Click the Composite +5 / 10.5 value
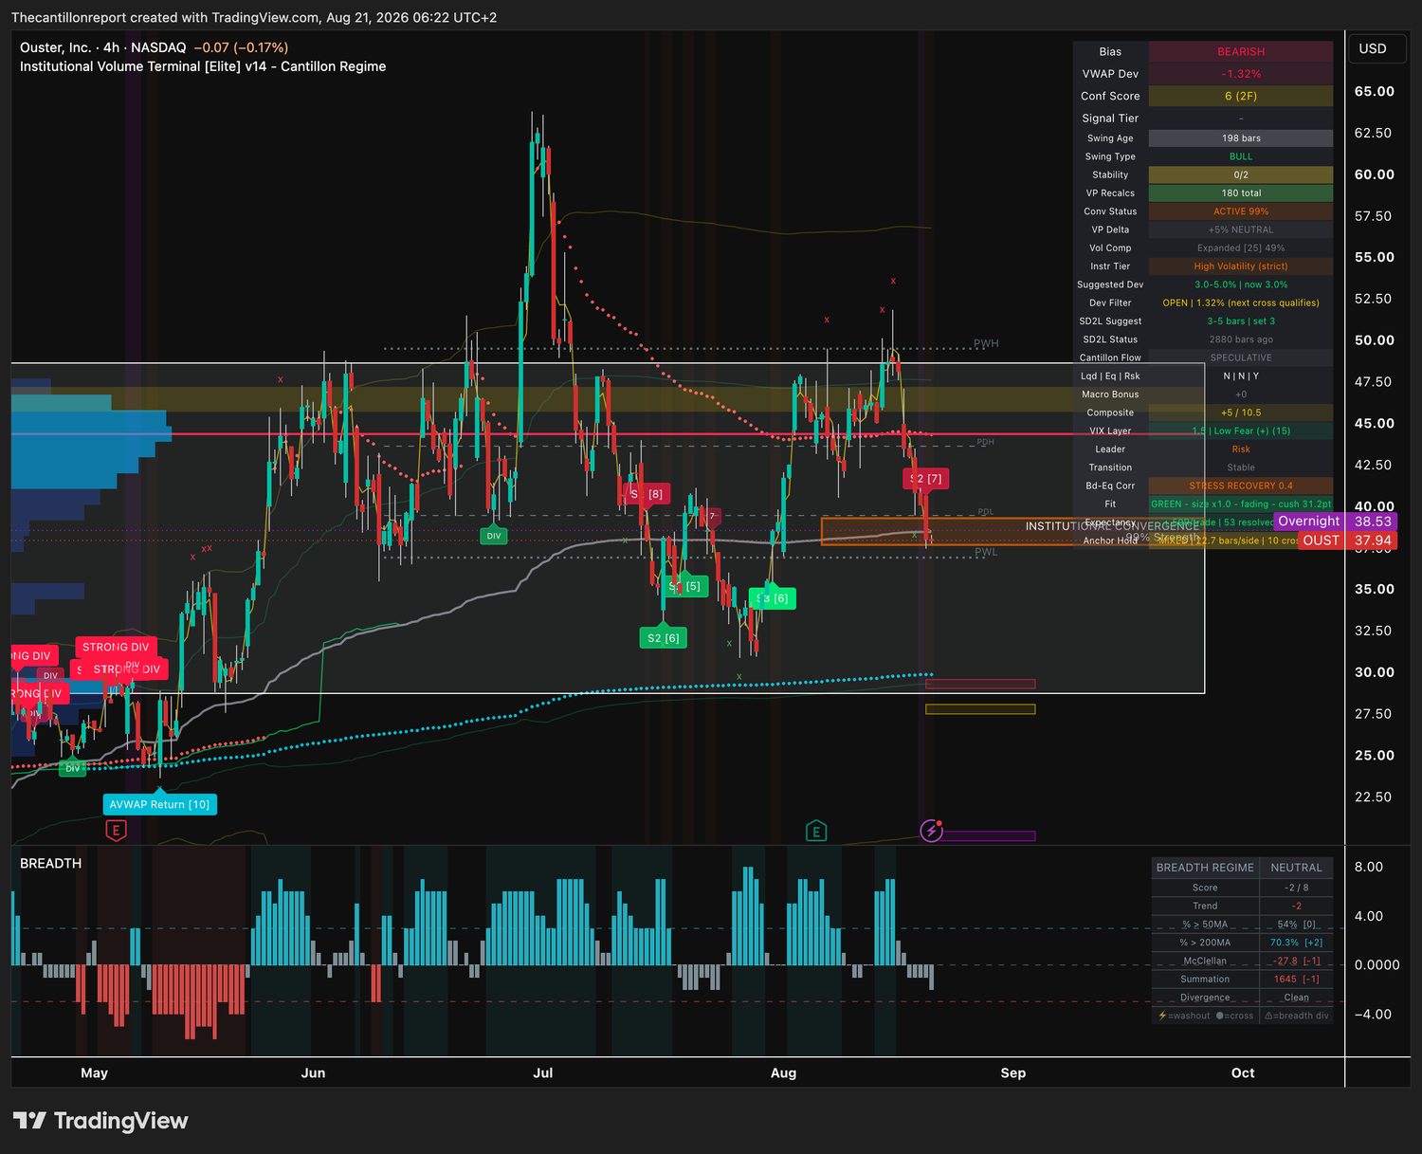This screenshot has height=1154, width=1422. [1241, 412]
